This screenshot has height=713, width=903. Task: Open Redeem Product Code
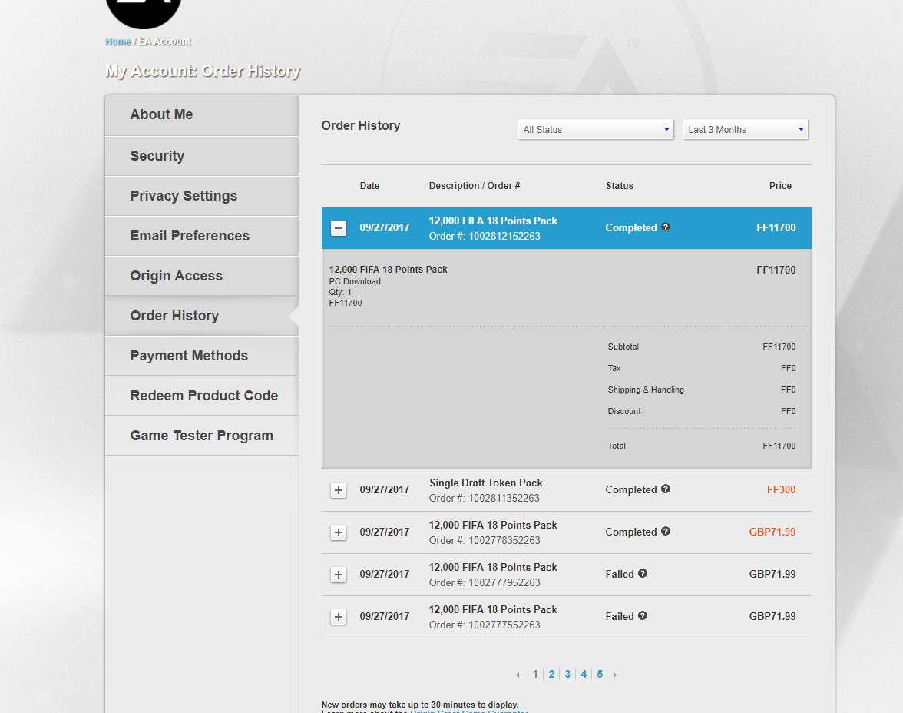[201, 396]
